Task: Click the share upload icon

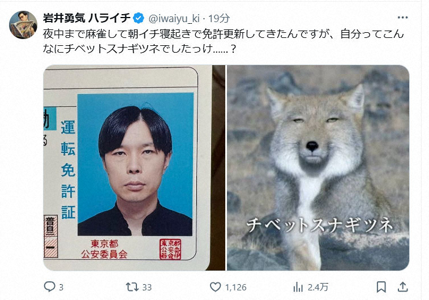Action: coord(402,287)
